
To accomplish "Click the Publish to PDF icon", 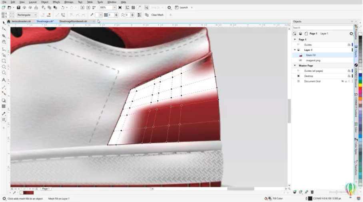I will (x=94, y=8).
